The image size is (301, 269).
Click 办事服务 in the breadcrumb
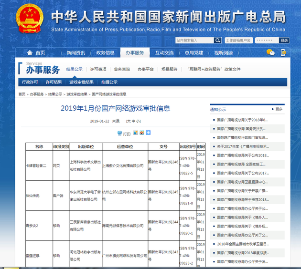click(37, 94)
